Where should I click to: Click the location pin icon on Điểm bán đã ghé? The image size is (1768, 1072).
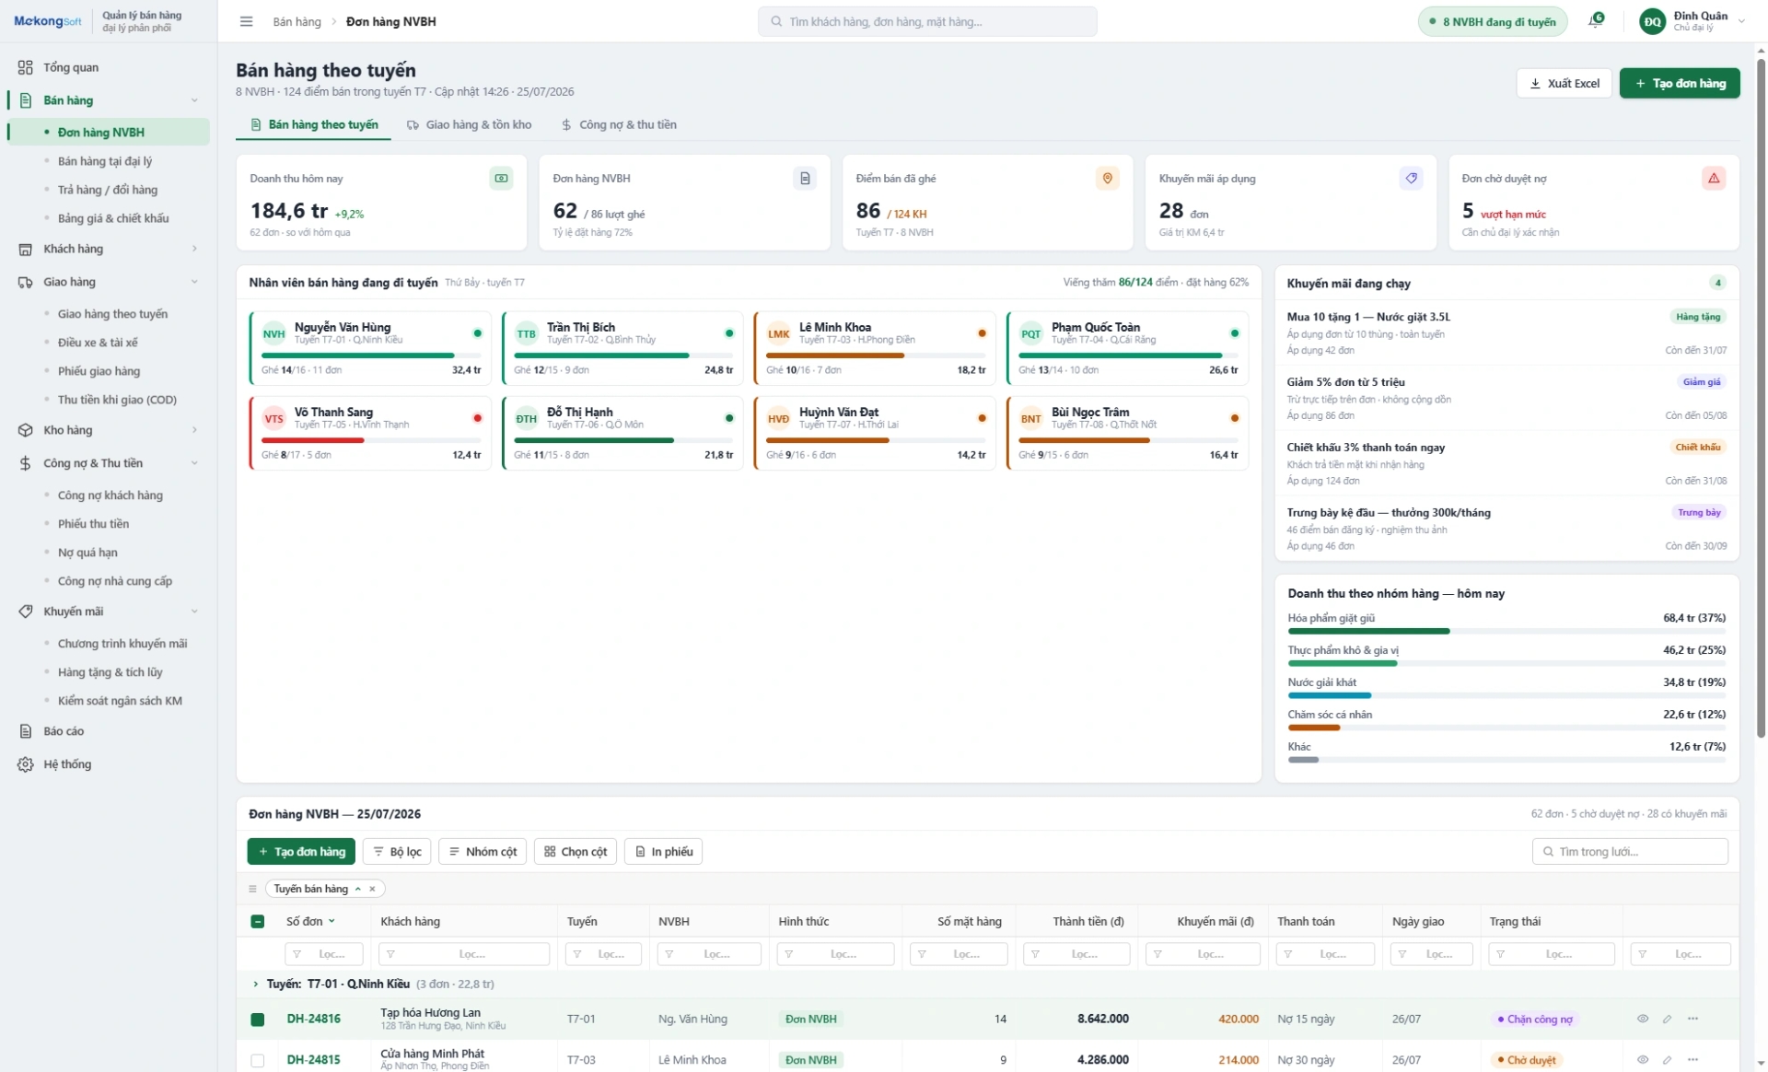coord(1108,178)
